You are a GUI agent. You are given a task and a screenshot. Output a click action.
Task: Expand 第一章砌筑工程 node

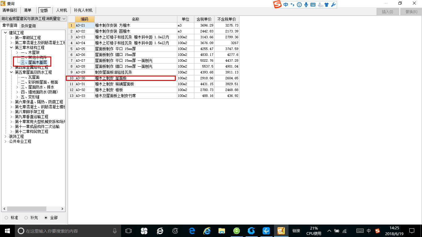(x=11, y=38)
